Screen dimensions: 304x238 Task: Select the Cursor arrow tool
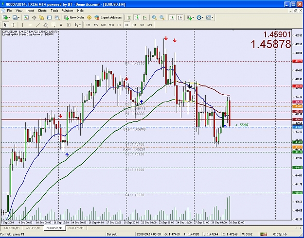point(5,25)
